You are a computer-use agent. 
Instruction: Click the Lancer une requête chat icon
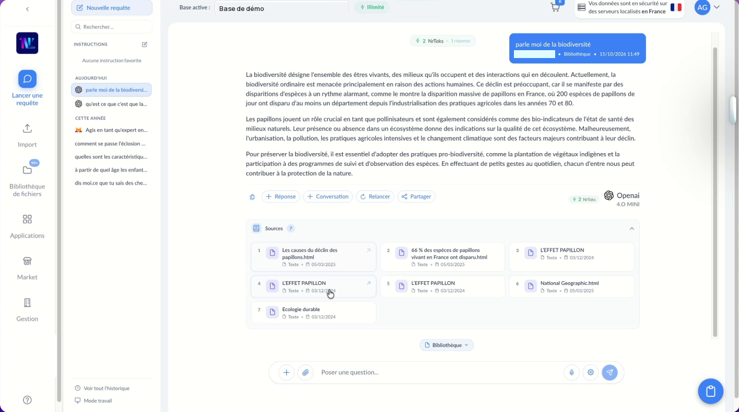tap(27, 79)
